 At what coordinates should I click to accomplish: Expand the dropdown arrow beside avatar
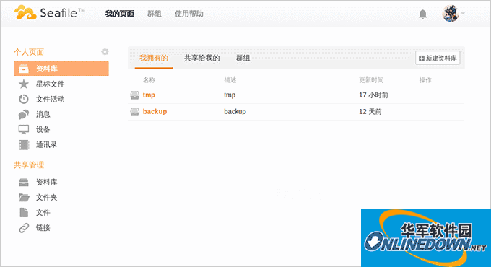[x=463, y=14]
